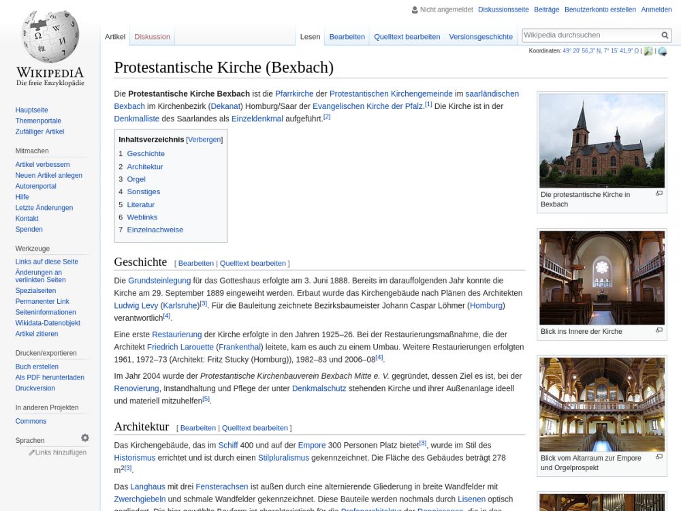
Task: Jump to Architektur in the table of contents
Action: 144,166
